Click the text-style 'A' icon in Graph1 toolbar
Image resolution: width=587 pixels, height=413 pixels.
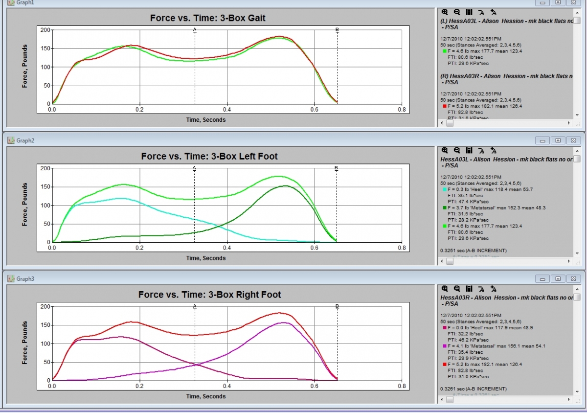[481, 12]
